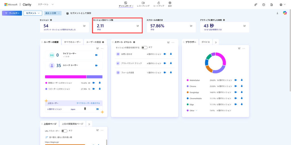Open heatmap for the MobileSafari browser row
Screen dimensions: 291x145
(242, 80)
